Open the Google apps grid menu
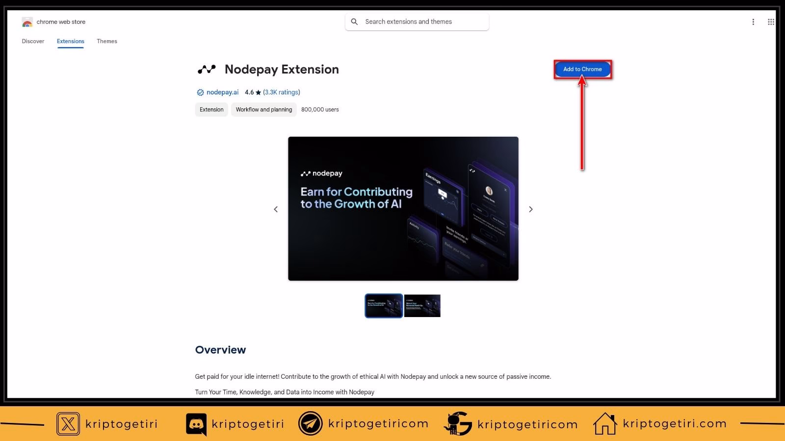 [x=771, y=22]
